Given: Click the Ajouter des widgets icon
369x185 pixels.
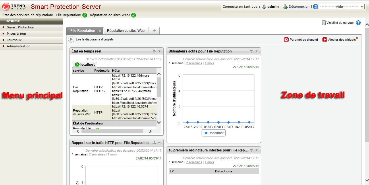Looking at the screenshot, I should pos(325,40).
